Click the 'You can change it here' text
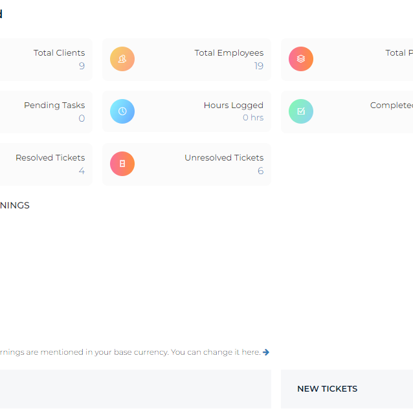413x413 pixels. pos(216,352)
